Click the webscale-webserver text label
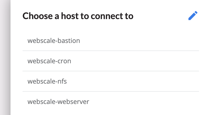 coord(58,101)
